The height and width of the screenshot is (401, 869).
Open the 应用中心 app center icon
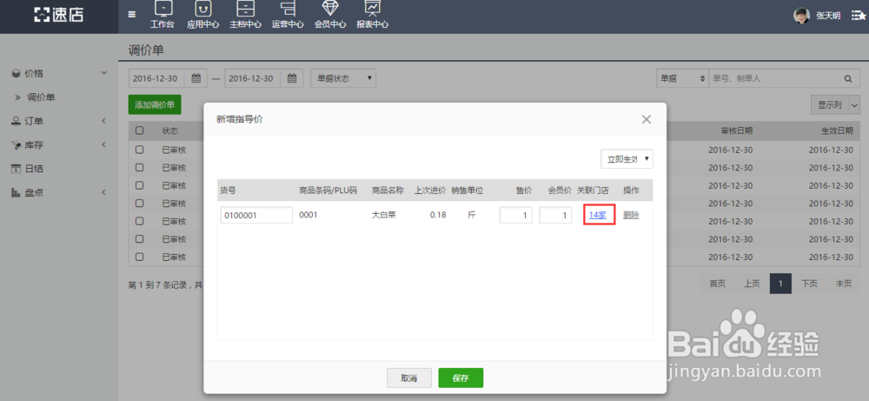pos(202,15)
